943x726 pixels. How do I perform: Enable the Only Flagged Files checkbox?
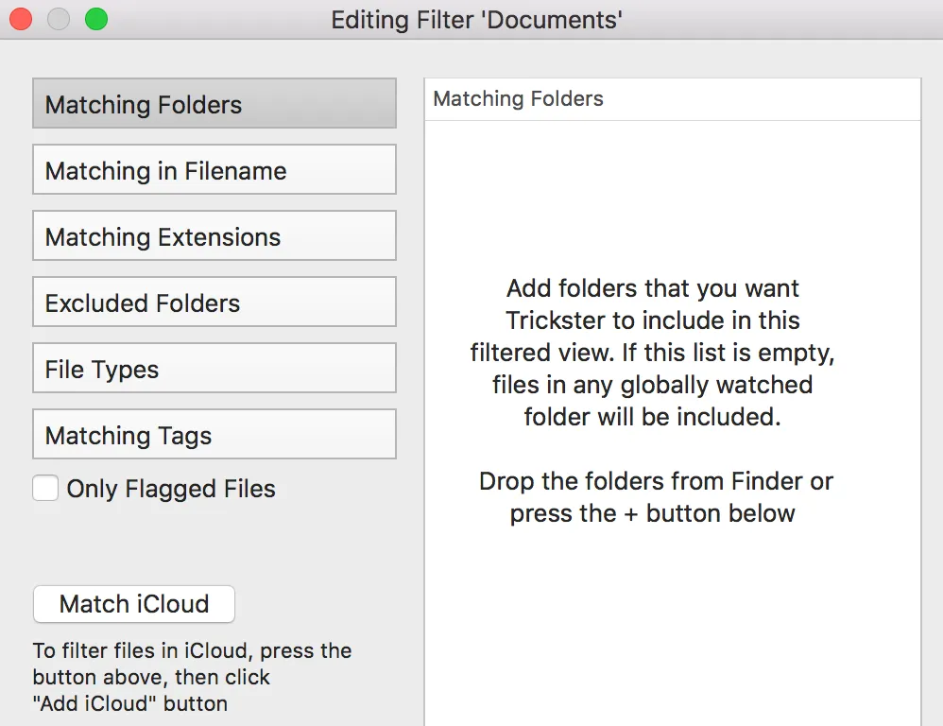(x=45, y=488)
